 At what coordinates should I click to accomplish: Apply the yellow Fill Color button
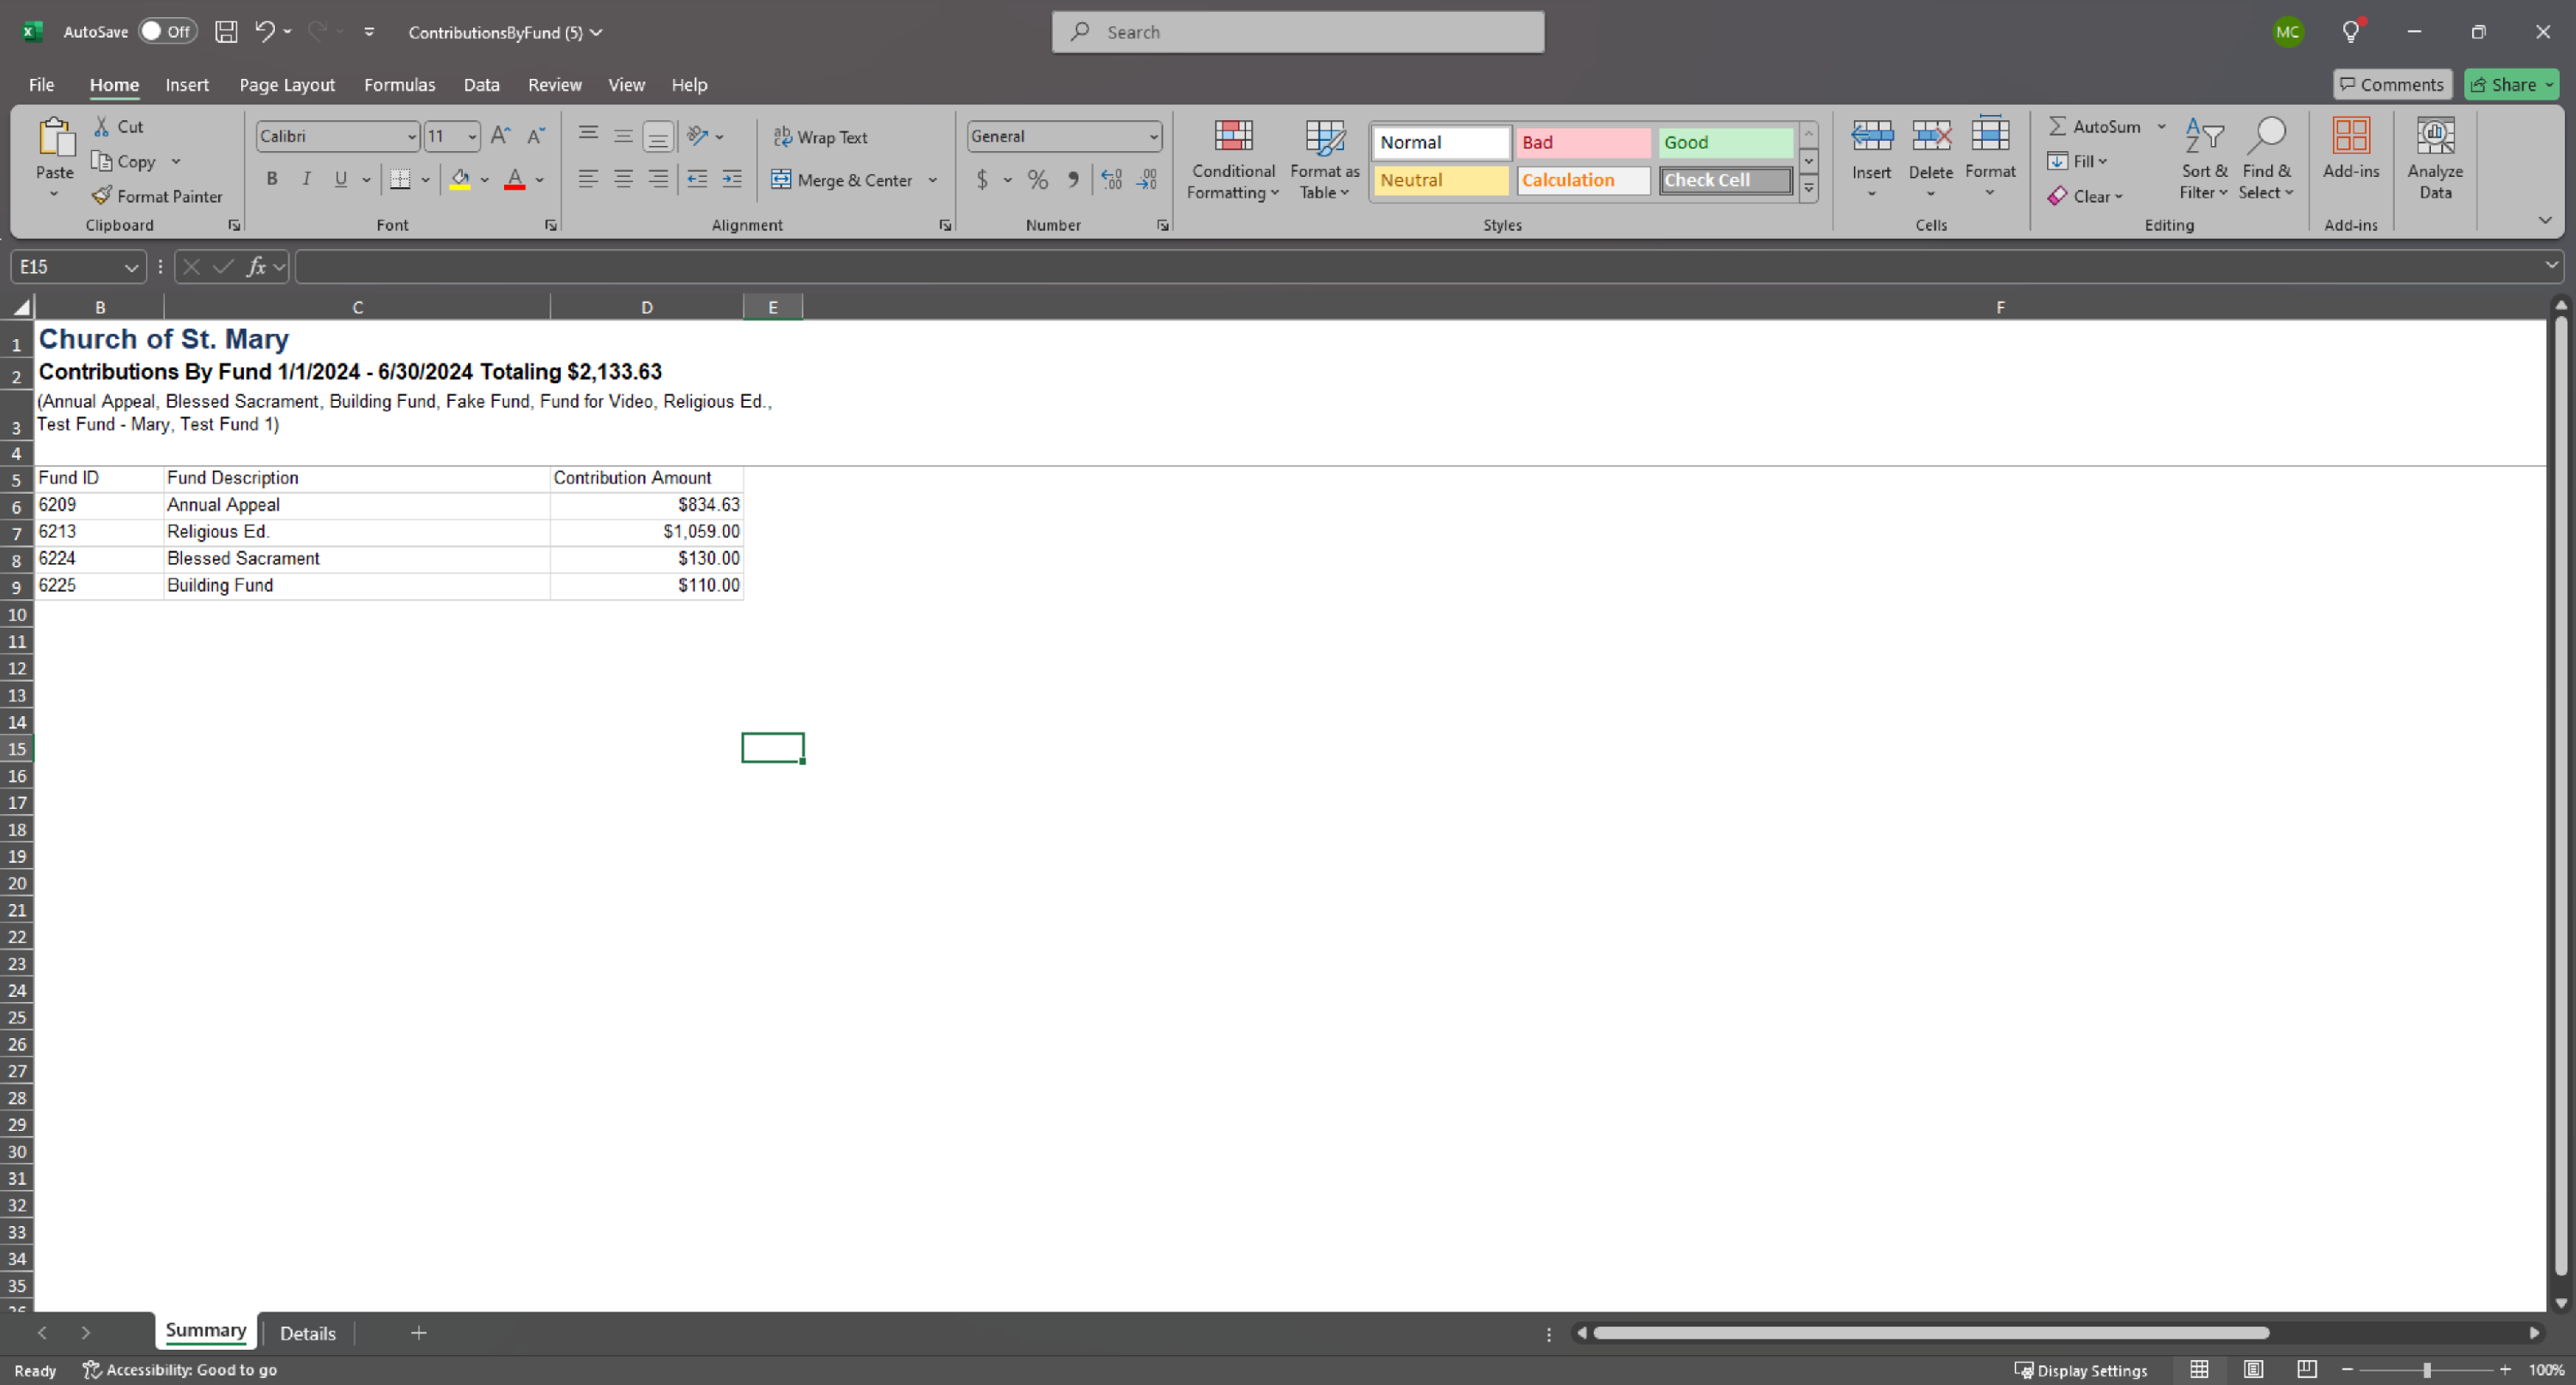click(460, 179)
